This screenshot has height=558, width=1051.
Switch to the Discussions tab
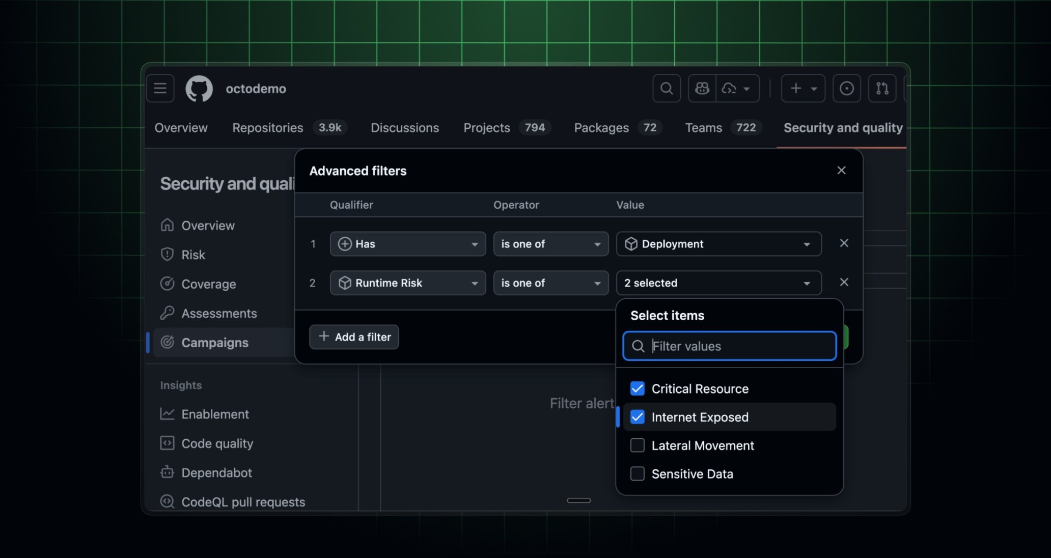point(405,128)
